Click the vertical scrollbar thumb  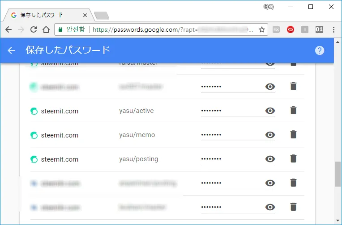(x=338, y=174)
